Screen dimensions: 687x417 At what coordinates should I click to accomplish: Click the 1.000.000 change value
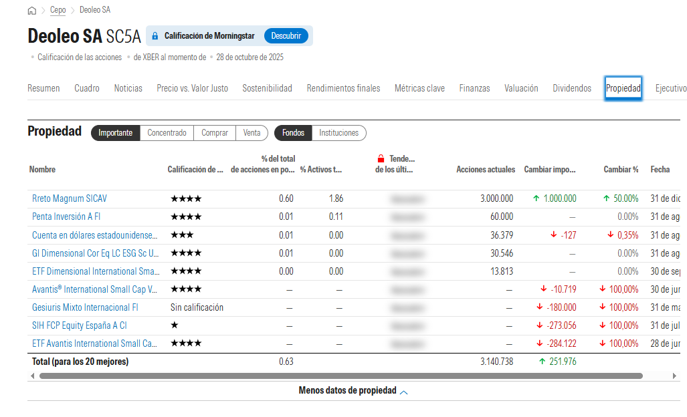pos(560,198)
